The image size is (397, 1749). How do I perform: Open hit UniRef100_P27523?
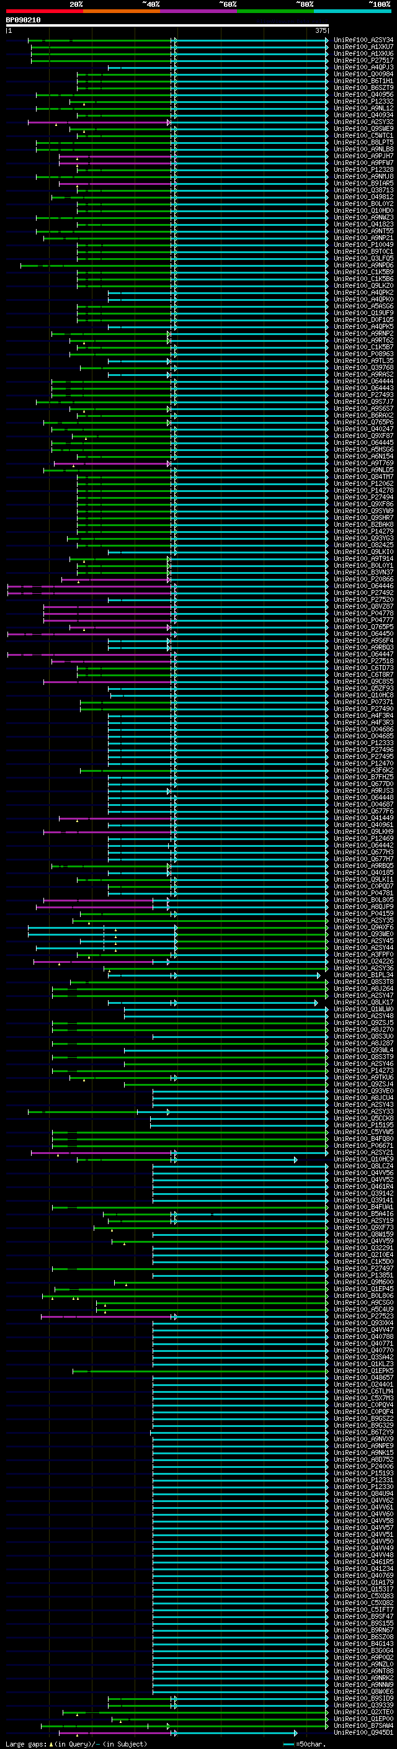(364, 1317)
